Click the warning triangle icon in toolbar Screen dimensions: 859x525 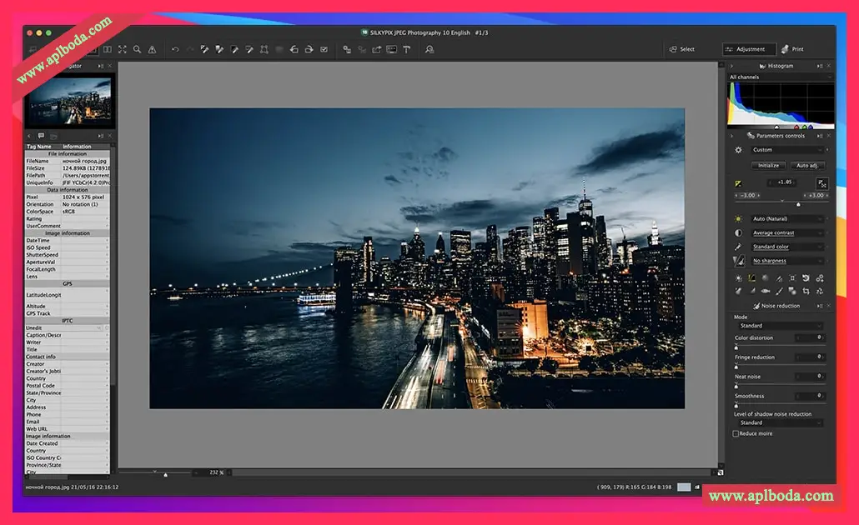(x=152, y=50)
